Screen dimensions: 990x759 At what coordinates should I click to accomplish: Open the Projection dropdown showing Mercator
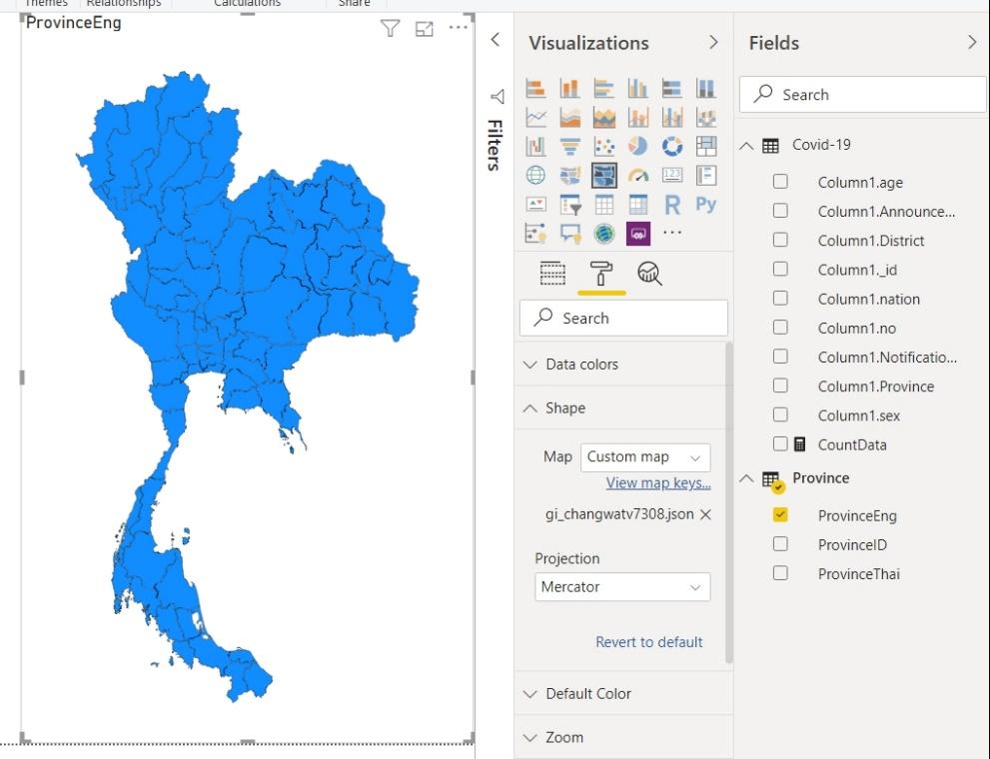coord(622,587)
